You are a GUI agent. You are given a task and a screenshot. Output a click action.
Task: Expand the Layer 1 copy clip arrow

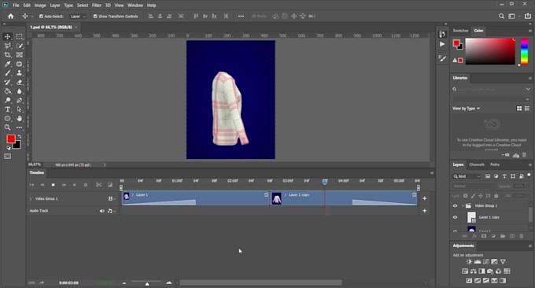tap(286, 195)
